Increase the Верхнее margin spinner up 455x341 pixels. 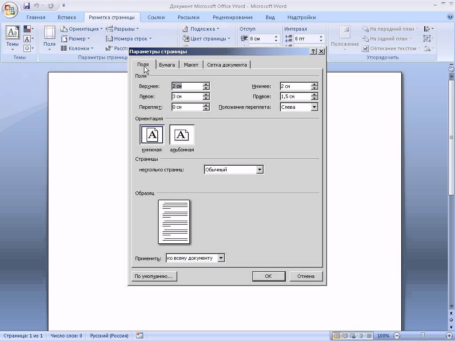[x=206, y=84]
